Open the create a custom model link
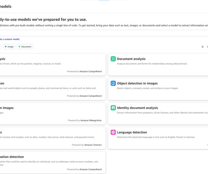 coord(10,39)
